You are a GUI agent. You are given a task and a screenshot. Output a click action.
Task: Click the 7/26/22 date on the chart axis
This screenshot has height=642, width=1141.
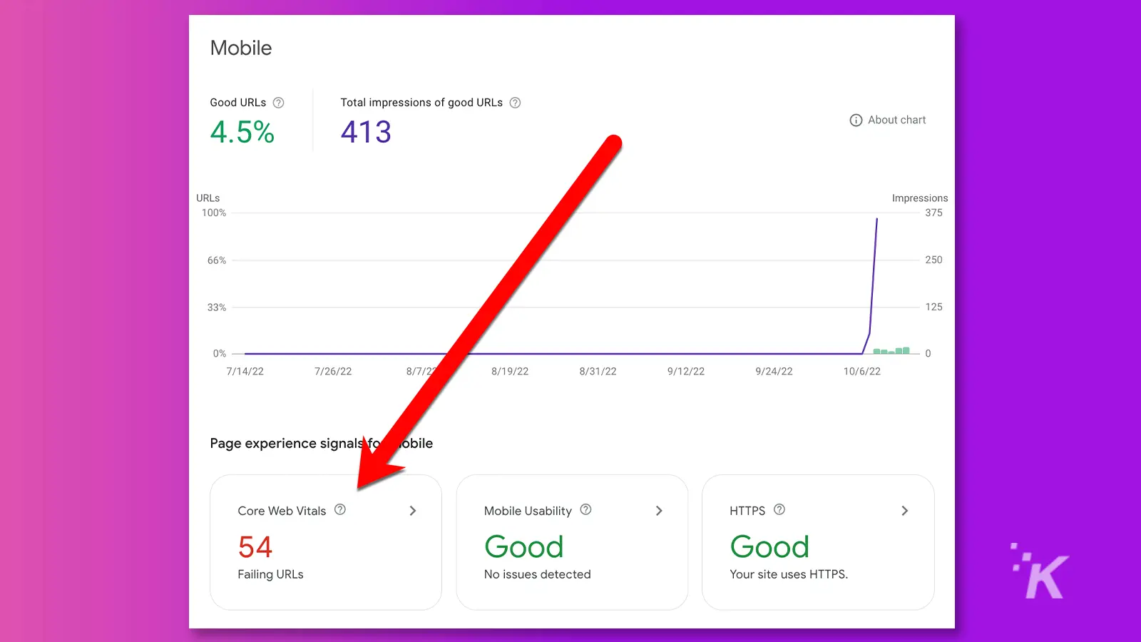pos(333,372)
